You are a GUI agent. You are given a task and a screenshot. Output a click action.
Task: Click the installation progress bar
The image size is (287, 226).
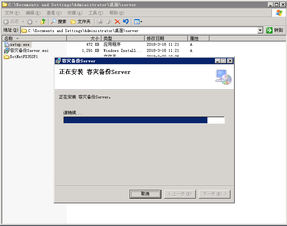pyautogui.click(x=144, y=120)
